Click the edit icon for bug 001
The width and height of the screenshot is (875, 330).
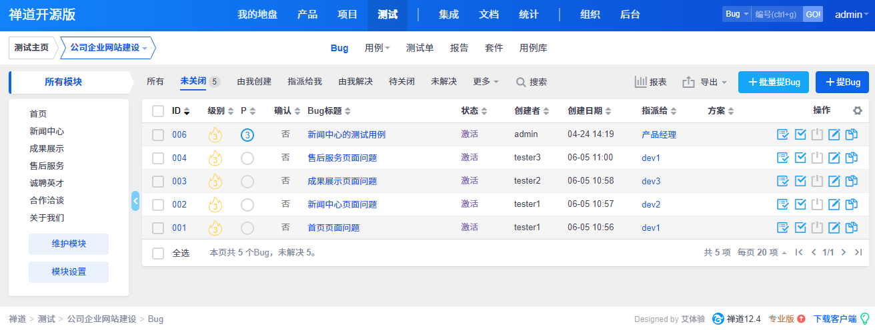pos(834,228)
